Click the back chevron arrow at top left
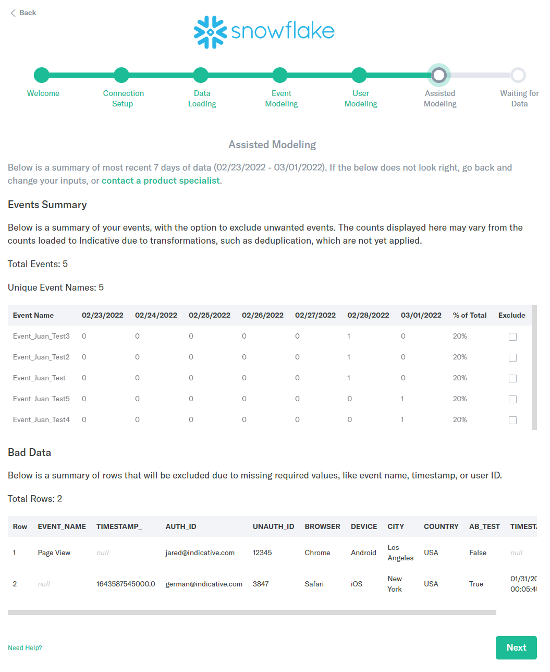 pyautogui.click(x=13, y=13)
